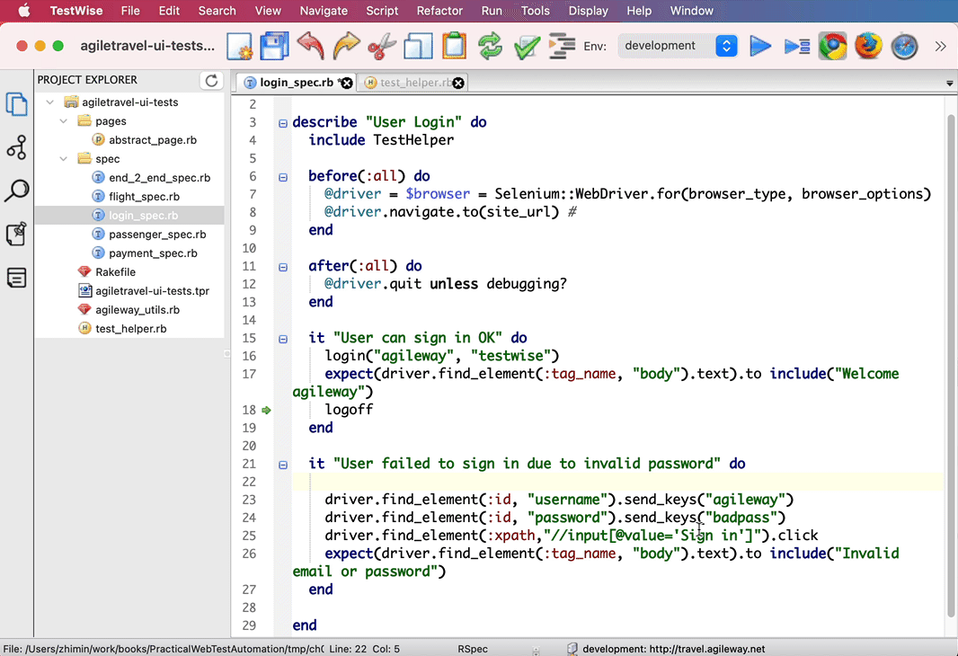This screenshot has width=958, height=656.
Task: Save the current file
Action: pos(273,45)
